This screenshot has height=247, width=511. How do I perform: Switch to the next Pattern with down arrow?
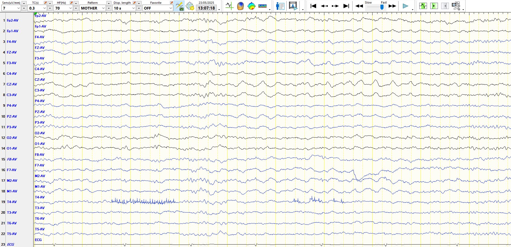tap(109, 8)
